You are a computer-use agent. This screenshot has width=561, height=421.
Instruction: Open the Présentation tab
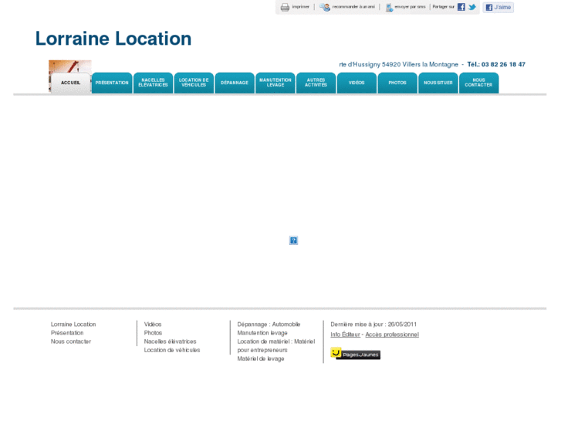112,83
